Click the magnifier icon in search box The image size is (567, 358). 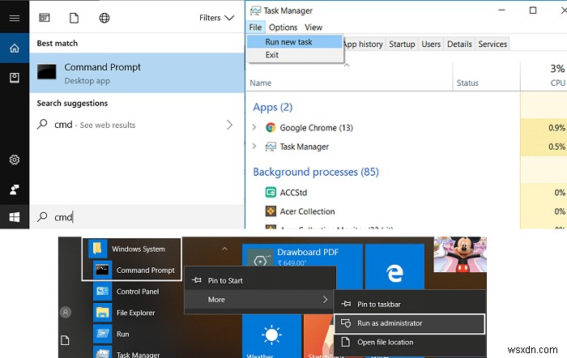click(42, 216)
